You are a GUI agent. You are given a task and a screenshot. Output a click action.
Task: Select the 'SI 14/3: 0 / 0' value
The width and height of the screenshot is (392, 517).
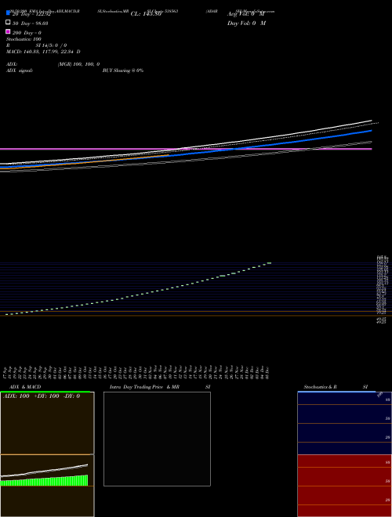pyautogui.click(x=51, y=45)
